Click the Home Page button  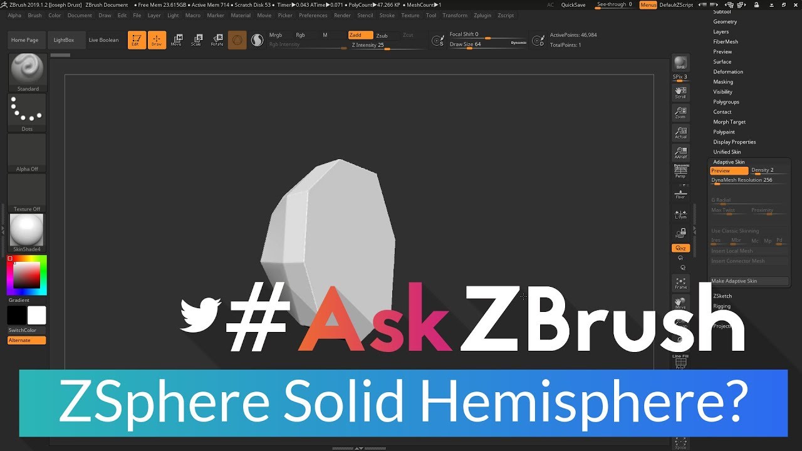(25, 40)
